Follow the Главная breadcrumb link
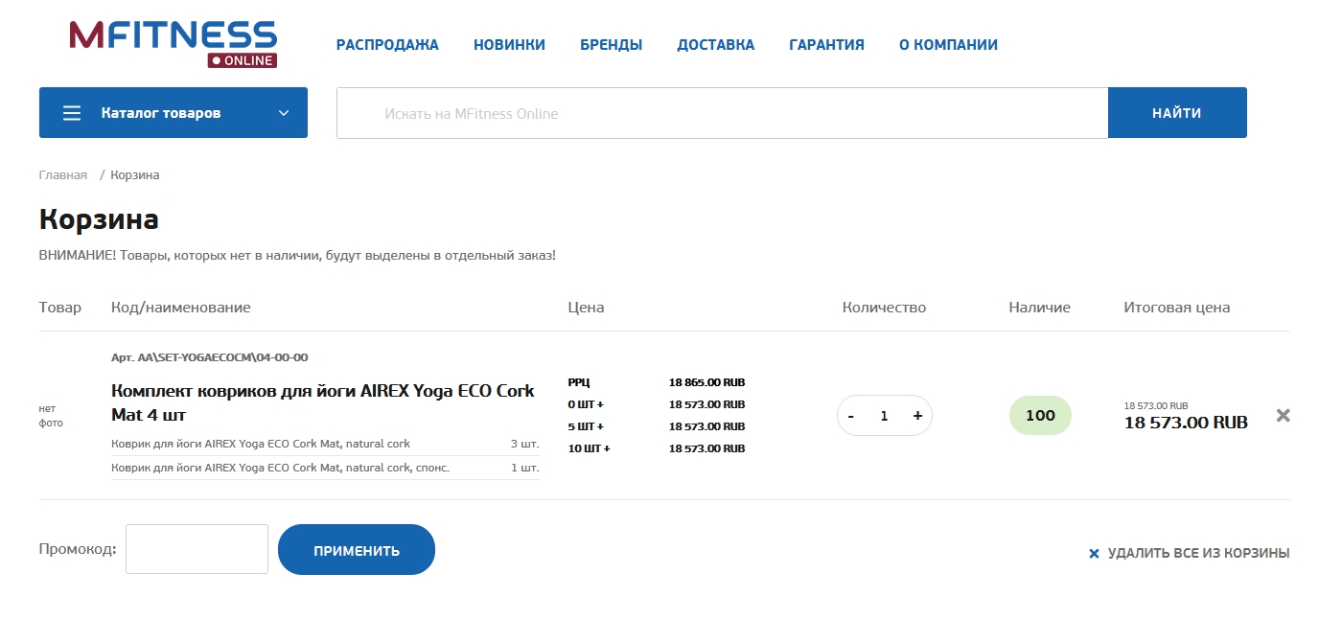 click(x=63, y=175)
